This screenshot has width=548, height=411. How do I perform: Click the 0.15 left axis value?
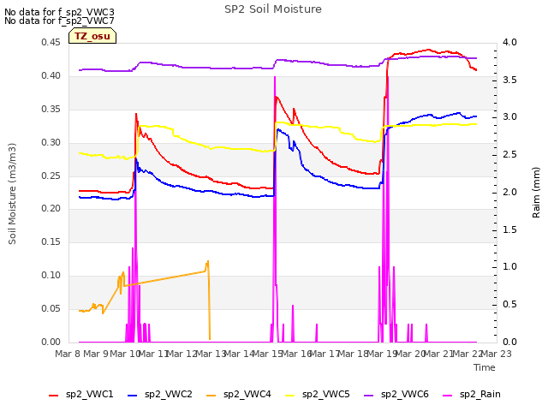(x=51, y=241)
